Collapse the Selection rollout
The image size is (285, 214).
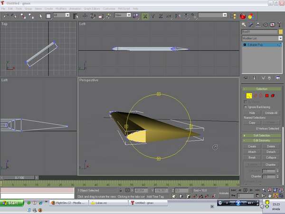262,89
